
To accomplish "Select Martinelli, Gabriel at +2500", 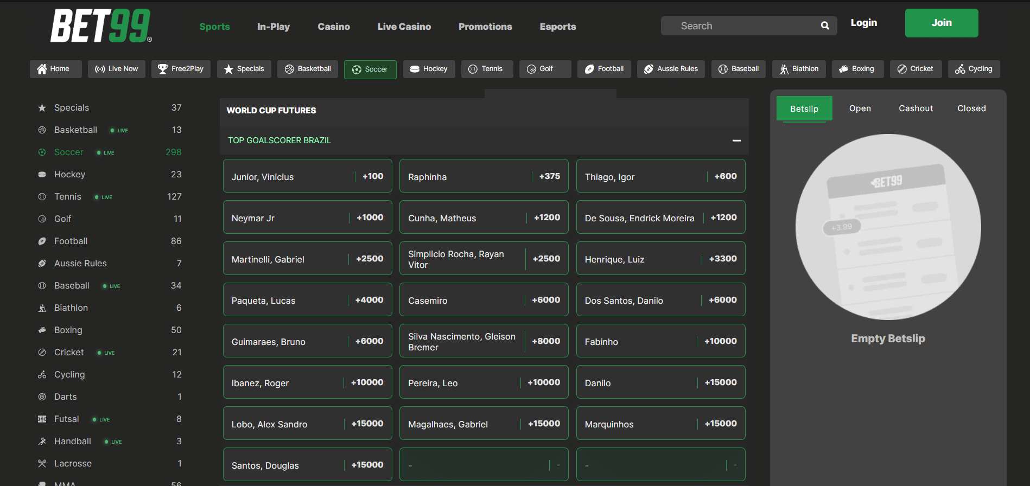I will click(308, 258).
